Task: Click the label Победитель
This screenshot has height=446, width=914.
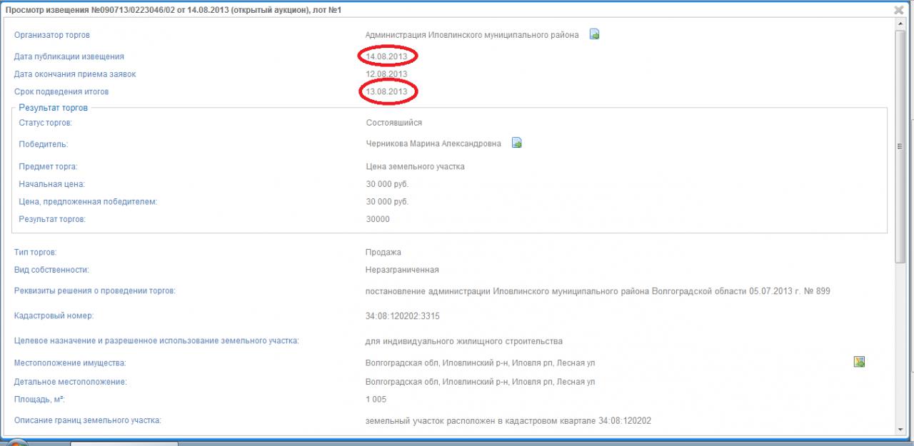Action: (x=44, y=144)
